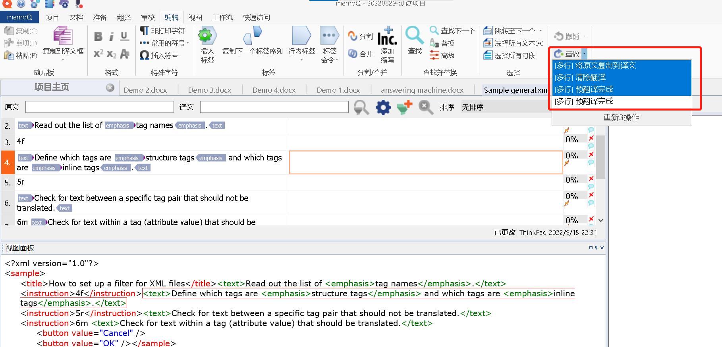
Task: Select redo item 清除翻译
Action: pyautogui.click(x=622, y=78)
